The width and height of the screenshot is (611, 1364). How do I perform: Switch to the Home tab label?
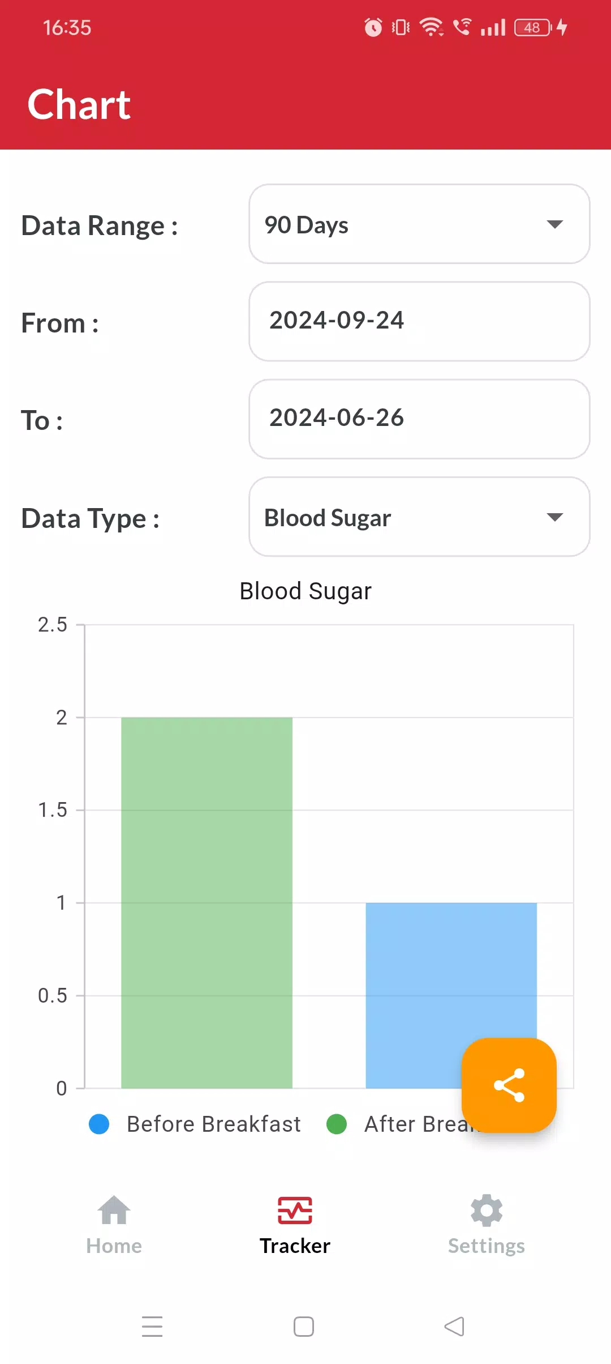point(114,1246)
